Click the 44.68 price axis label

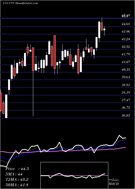pos(126,24)
